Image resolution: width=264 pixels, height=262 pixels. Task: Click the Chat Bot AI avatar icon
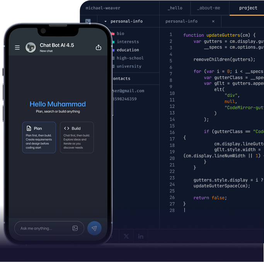31,47
